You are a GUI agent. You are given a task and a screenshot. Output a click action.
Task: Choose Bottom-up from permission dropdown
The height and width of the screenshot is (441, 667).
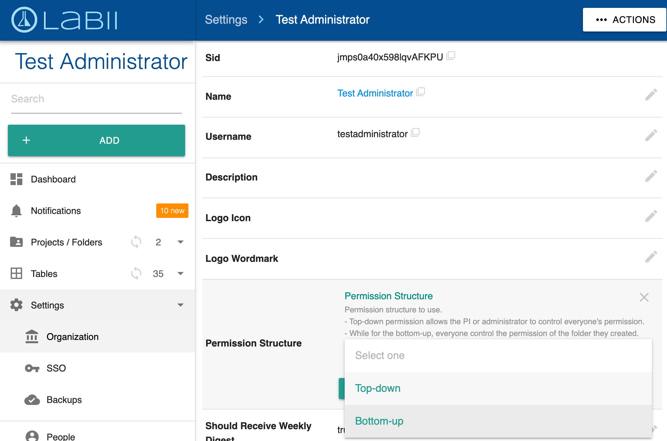click(x=379, y=421)
